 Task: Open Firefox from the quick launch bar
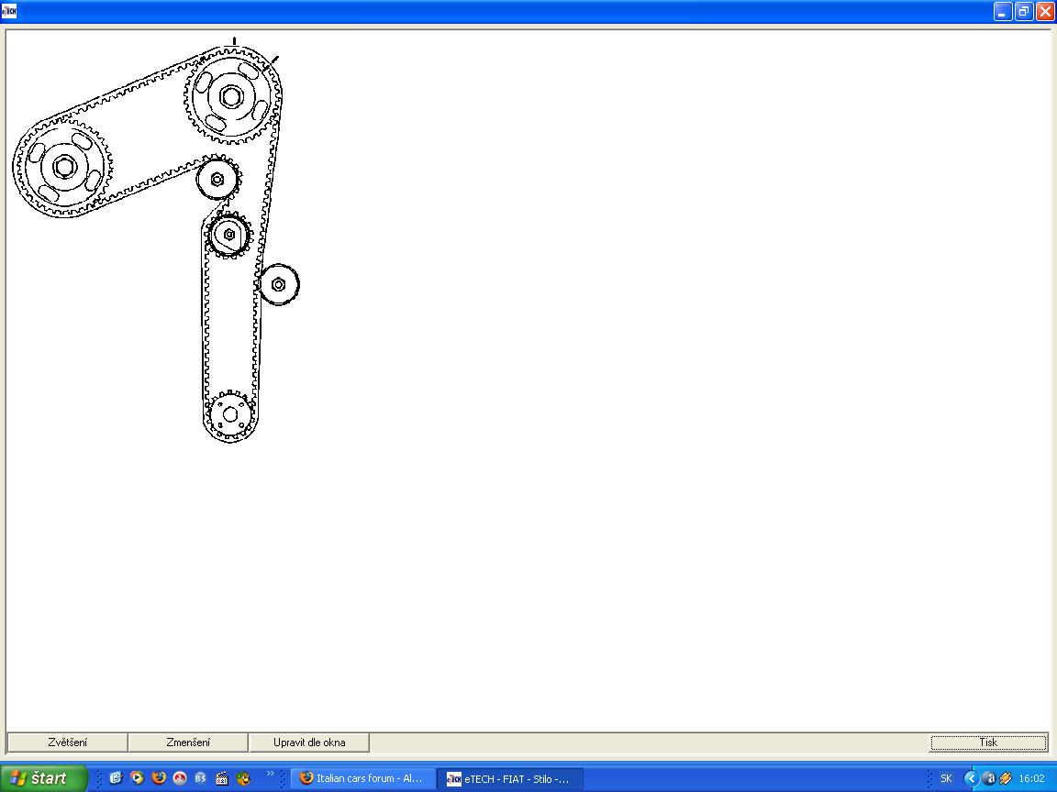coord(159,778)
